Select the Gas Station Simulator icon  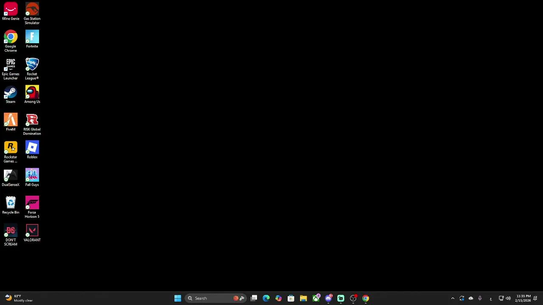click(x=32, y=14)
